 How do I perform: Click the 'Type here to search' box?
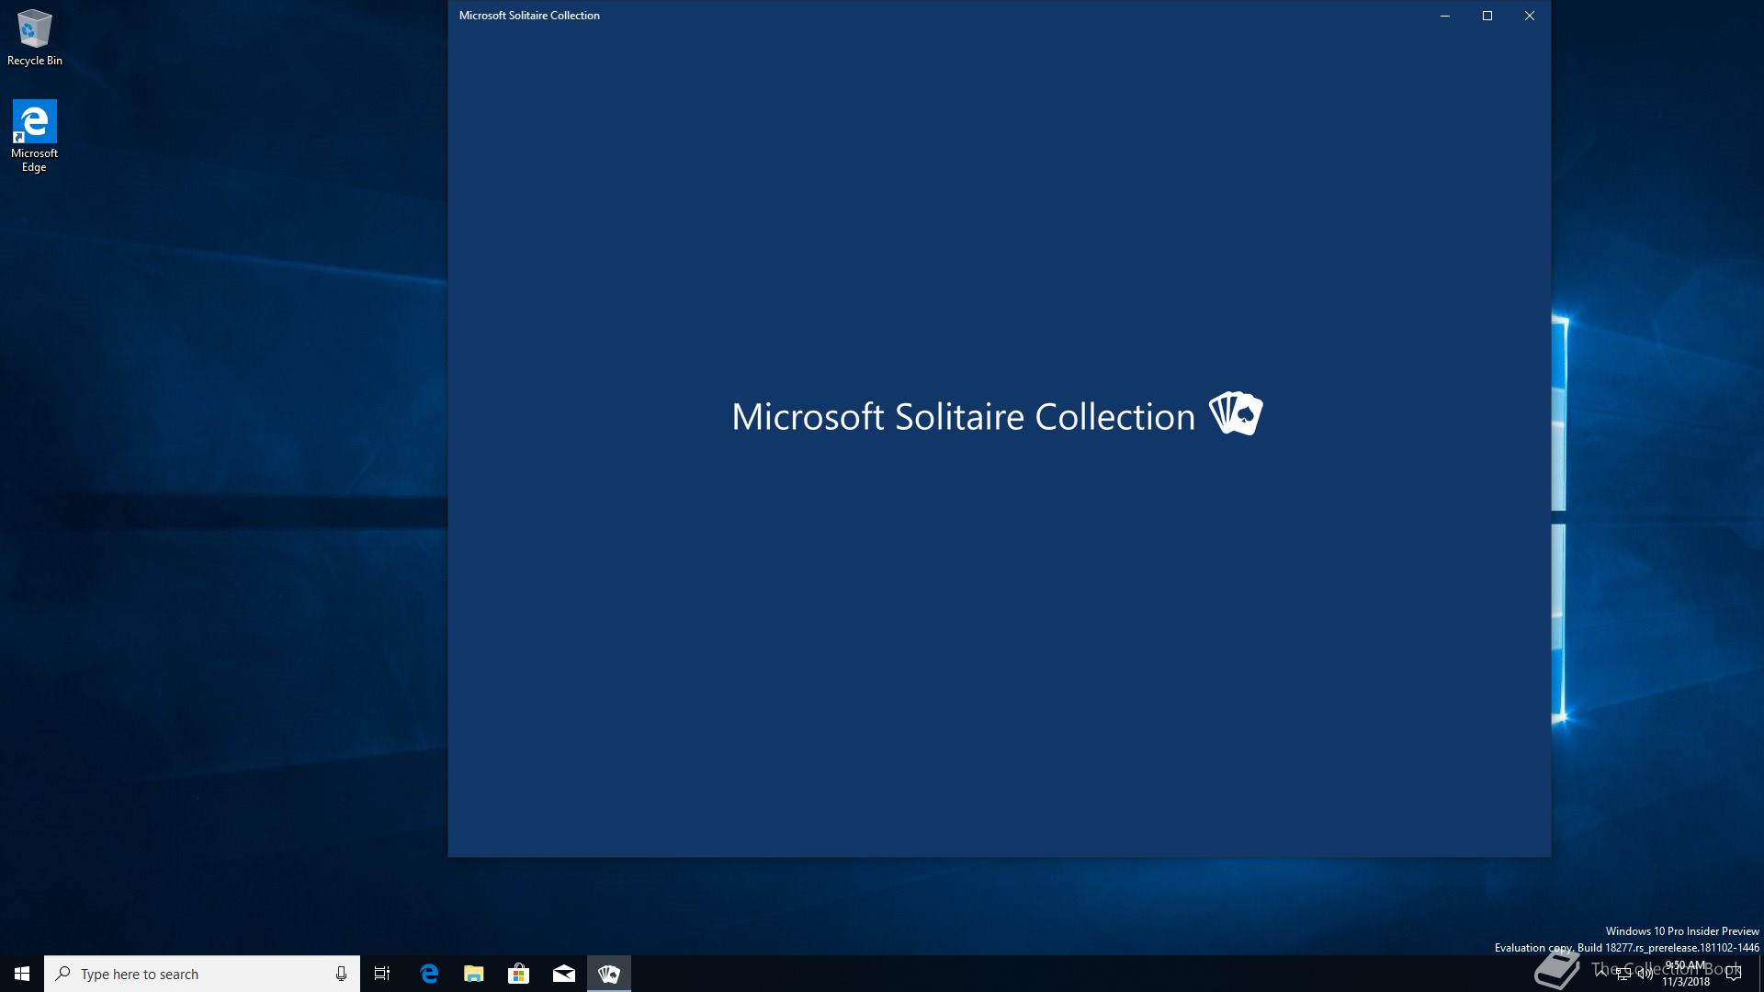[x=202, y=974]
